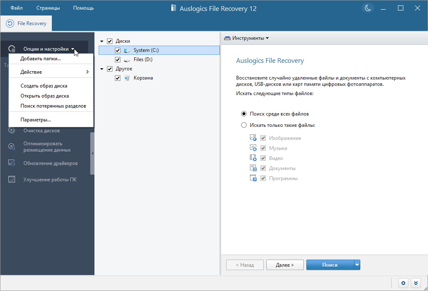Select the System (C:) tree row
This screenshot has width=428, height=291.
tap(159, 51)
